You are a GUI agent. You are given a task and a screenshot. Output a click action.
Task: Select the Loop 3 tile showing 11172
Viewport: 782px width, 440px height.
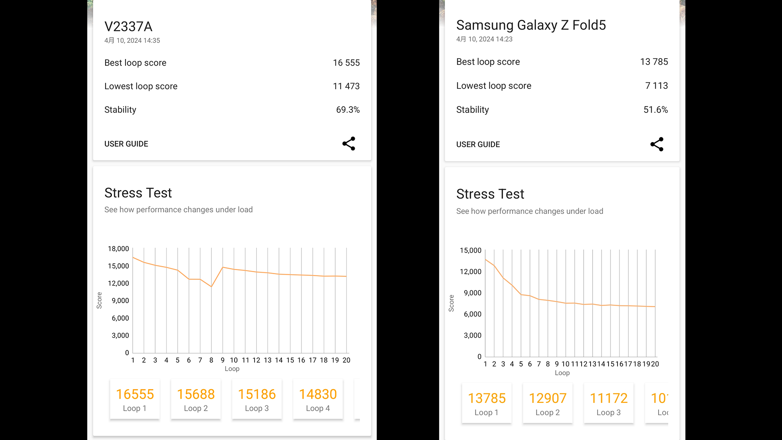tap(609, 403)
